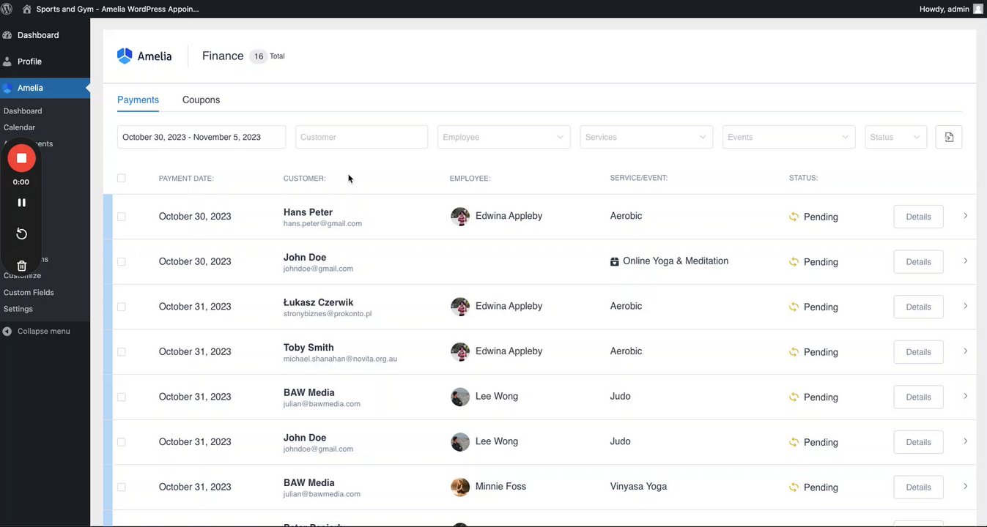Check the Łukasz Czerwik payment checkbox
The width and height of the screenshot is (987, 527).
pos(122,307)
